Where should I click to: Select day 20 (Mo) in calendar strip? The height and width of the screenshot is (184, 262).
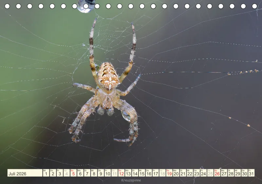pyautogui.click(x=176, y=173)
